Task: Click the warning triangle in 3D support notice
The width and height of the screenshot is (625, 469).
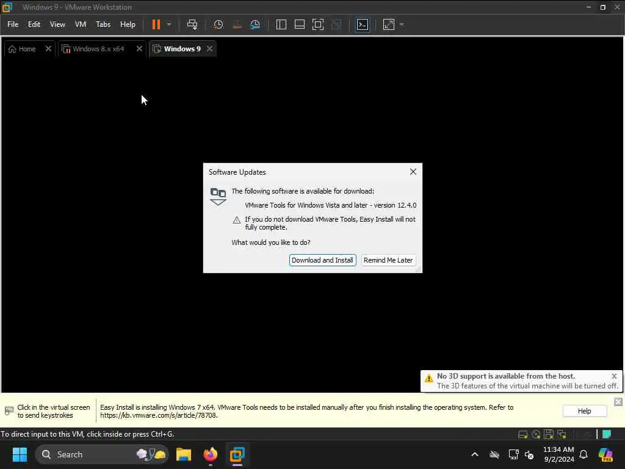Action: (x=428, y=378)
